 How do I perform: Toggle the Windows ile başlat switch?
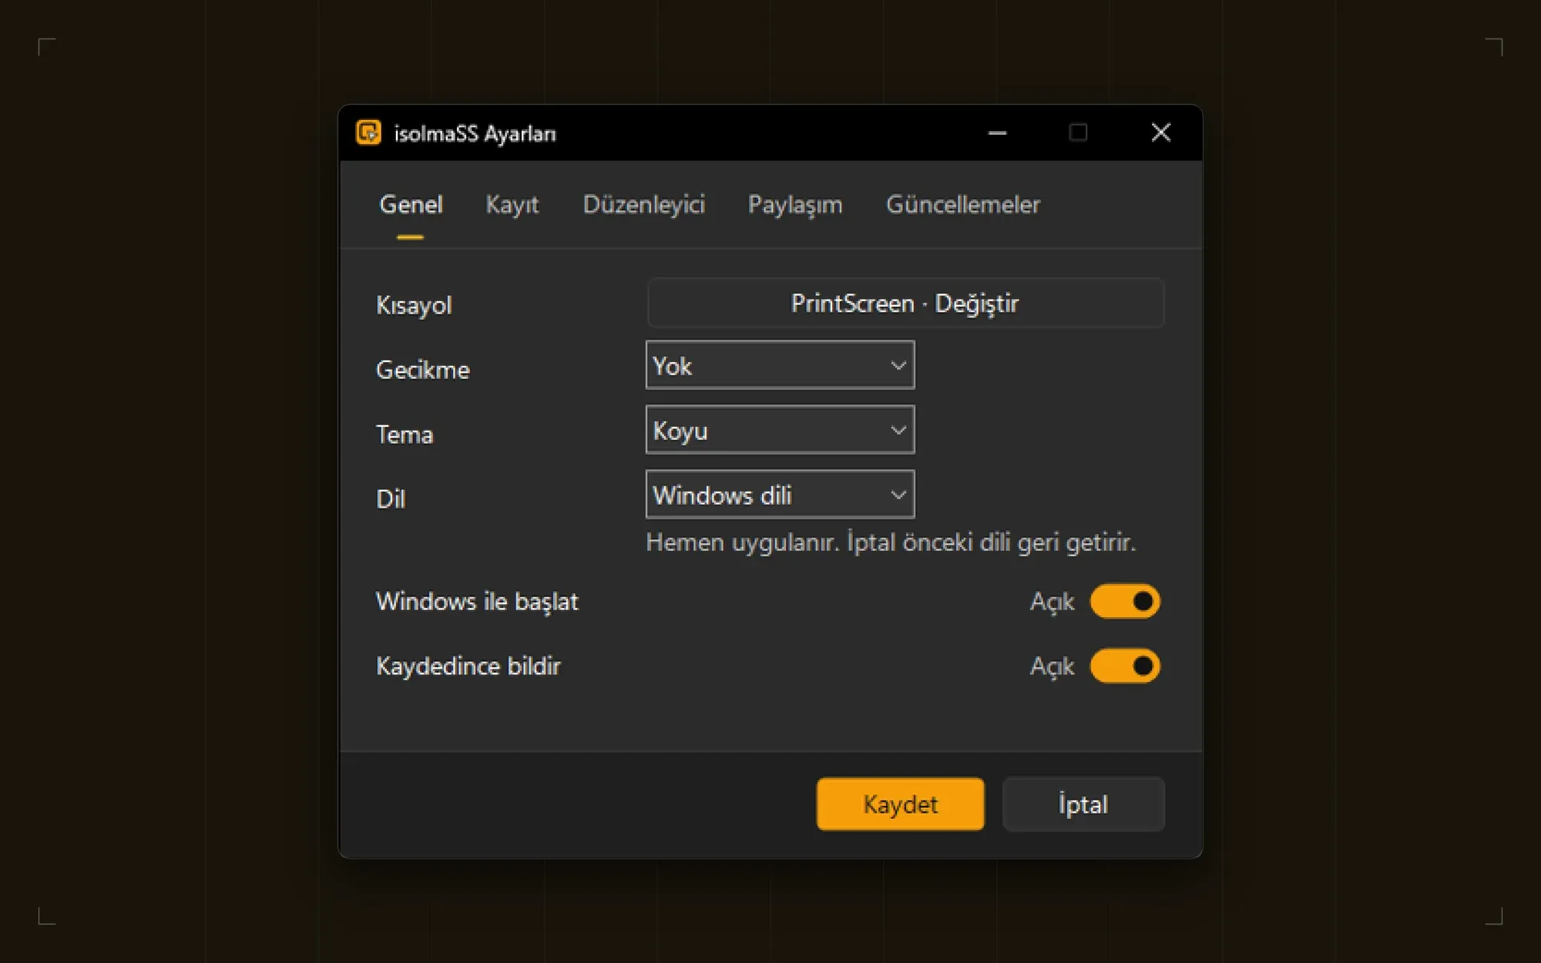(x=1124, y=602)
